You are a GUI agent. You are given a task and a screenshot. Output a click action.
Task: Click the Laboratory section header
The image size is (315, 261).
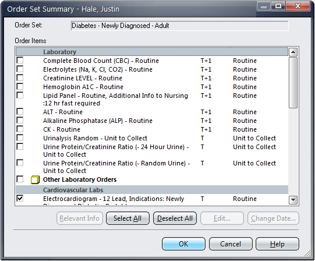152,52
